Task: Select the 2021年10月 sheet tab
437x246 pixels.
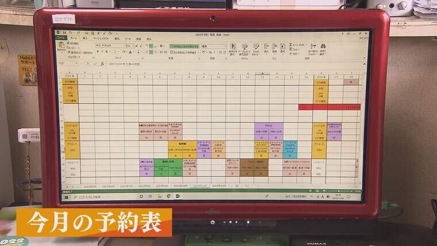Action: 181,186
